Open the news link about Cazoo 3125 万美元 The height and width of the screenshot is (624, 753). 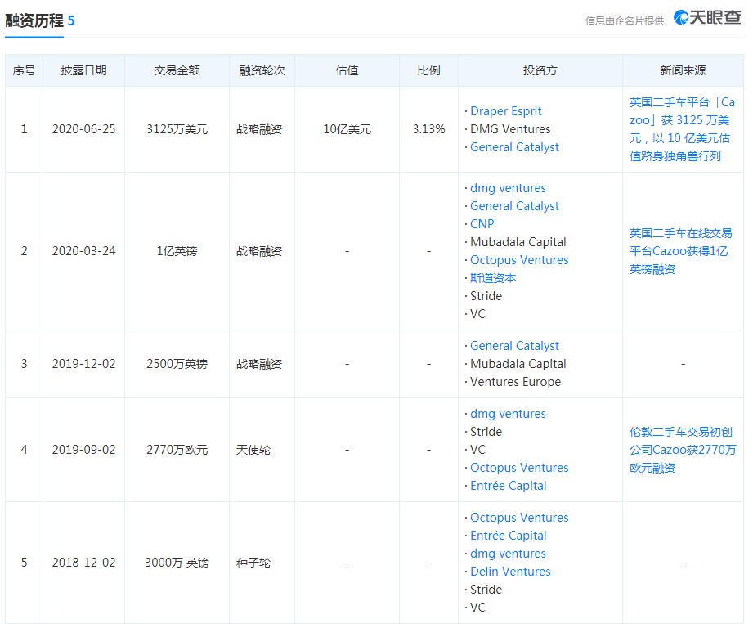pos(682,129)
